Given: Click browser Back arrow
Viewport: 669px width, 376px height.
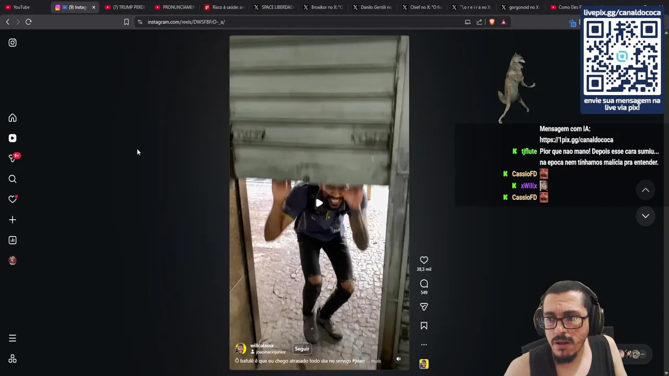Looking at the screenshot, I should [x=7, y=22].
